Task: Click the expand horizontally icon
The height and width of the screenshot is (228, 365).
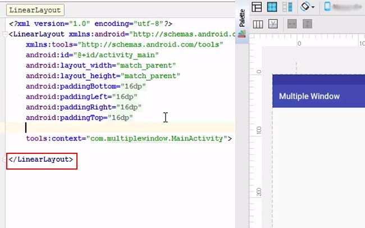Action: (x=292, y=24)
